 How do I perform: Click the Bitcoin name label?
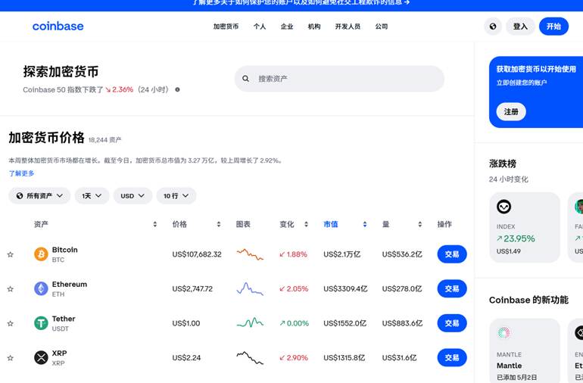[x=64, y=250]
